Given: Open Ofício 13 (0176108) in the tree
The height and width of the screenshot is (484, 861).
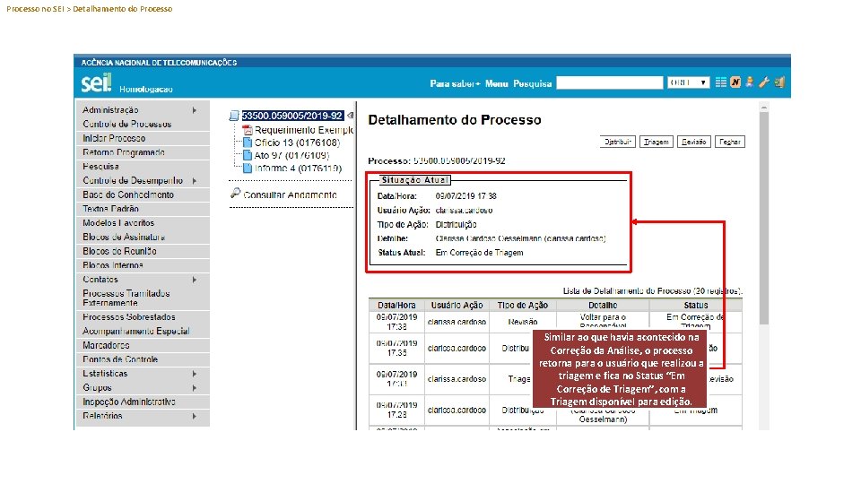Looking at the screenshot, I should 297,143.
